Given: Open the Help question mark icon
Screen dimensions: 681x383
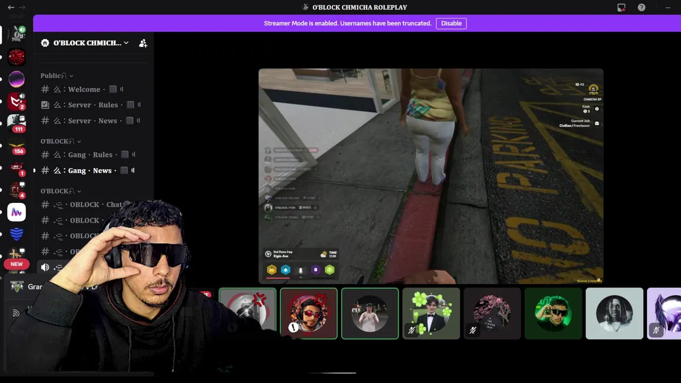Looking at the screenshot, I should (x=642, y=7).
